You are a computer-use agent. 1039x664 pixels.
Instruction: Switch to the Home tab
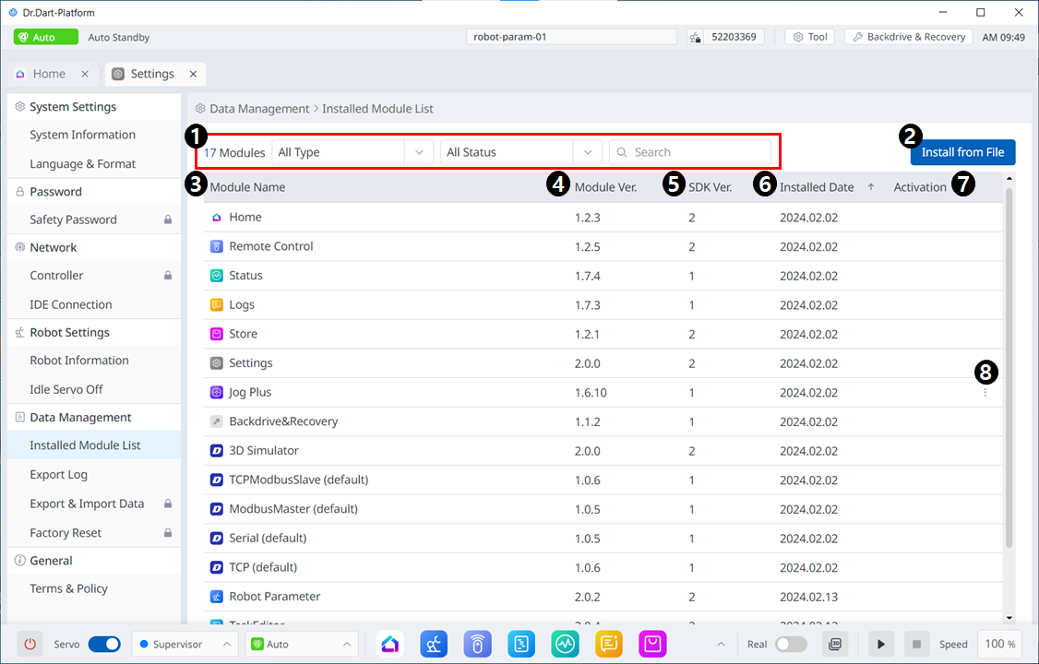[49, 74]
